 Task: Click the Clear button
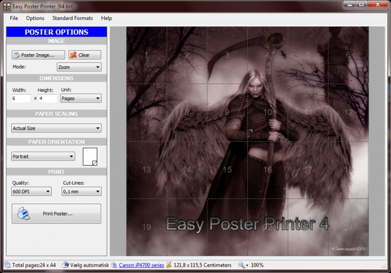click(x=85, y=55)
